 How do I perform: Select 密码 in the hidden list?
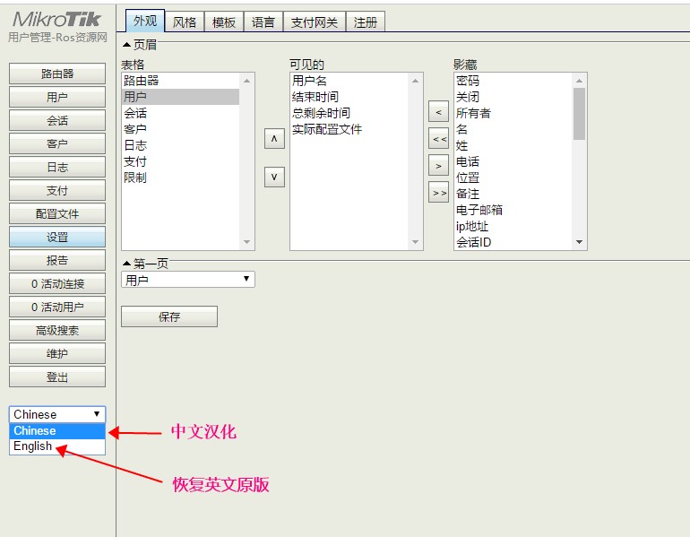click(513, 81)
